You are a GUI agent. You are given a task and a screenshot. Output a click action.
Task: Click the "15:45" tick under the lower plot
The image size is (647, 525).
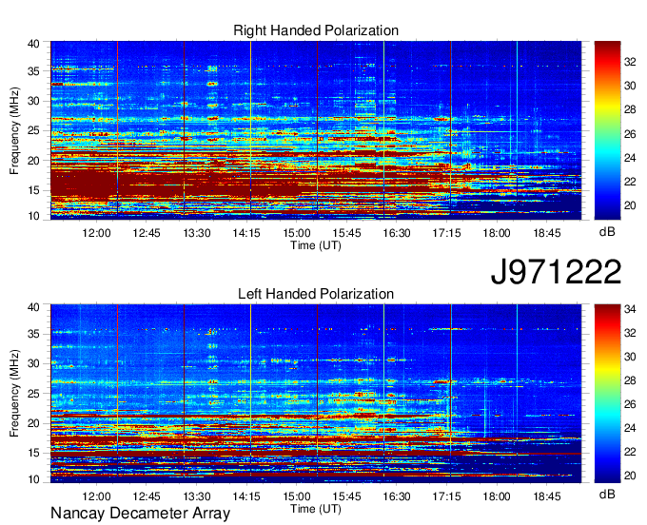(346, 496)
